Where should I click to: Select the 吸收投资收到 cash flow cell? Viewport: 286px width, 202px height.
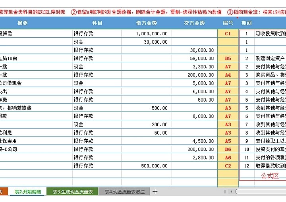[271, 34]
